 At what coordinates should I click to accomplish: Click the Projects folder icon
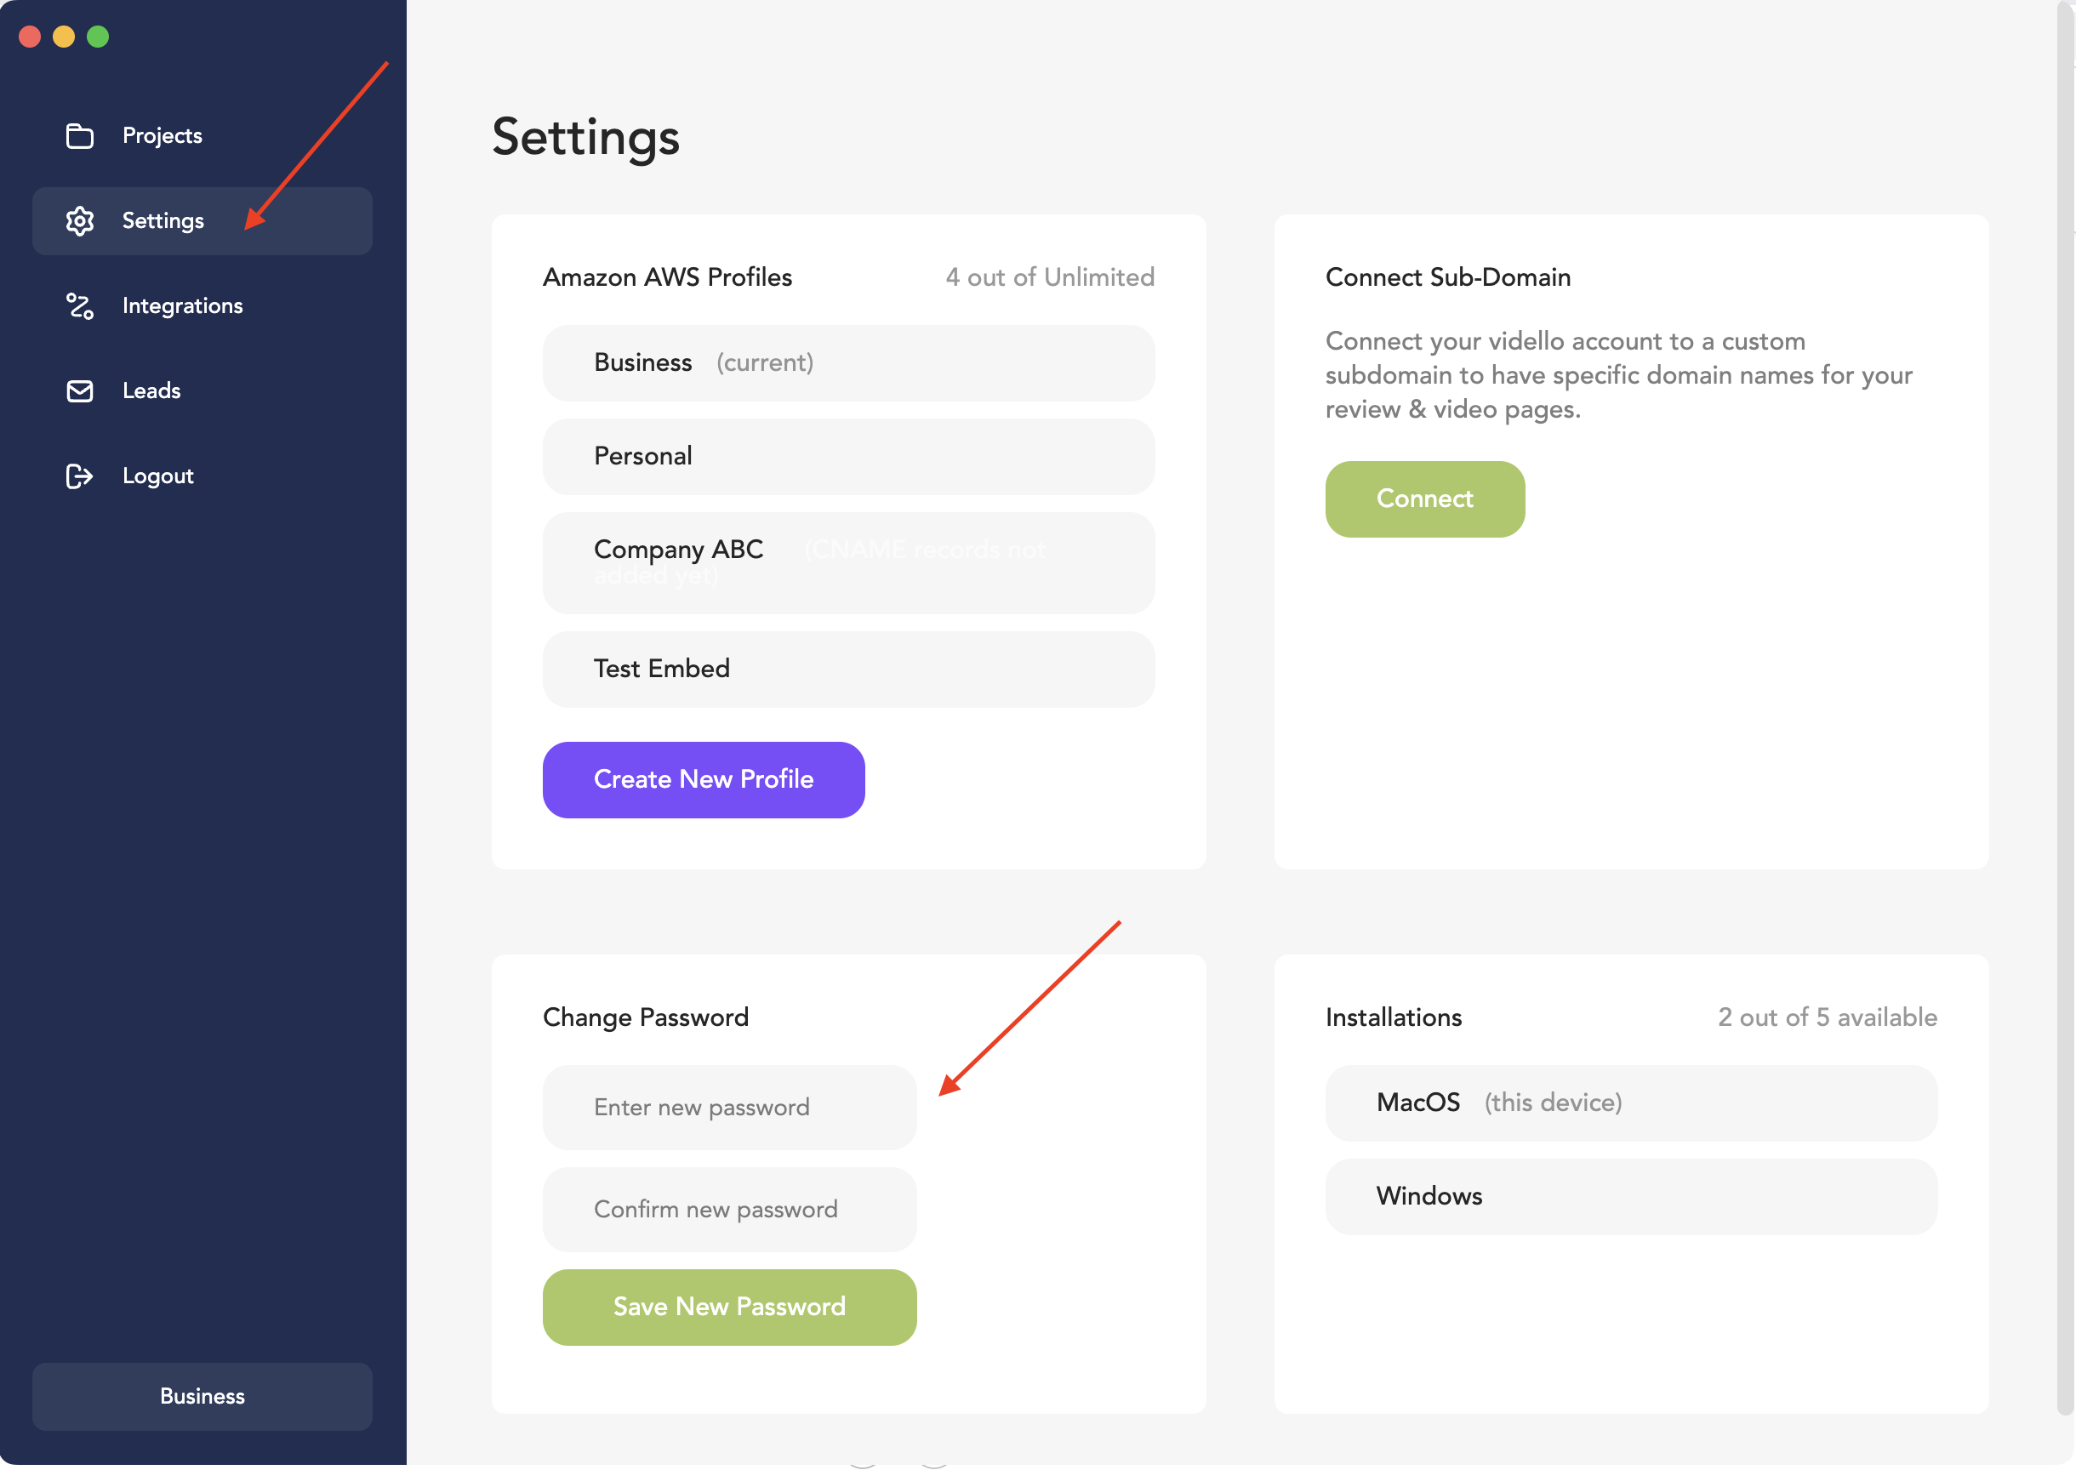pyautogui.click(x=80, y=136)
